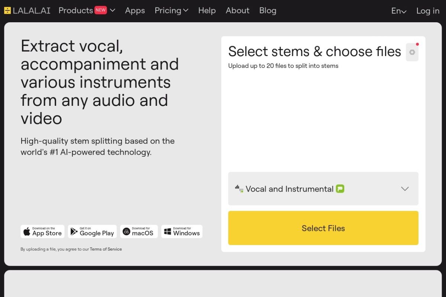Click the Google Play download badge

(x=92, y=232)
